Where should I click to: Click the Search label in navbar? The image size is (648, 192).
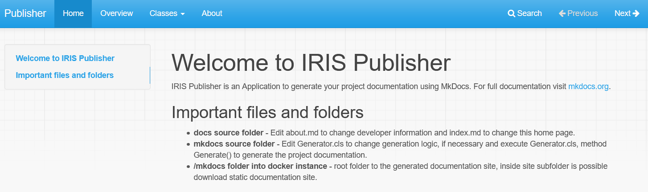point(529,13)
